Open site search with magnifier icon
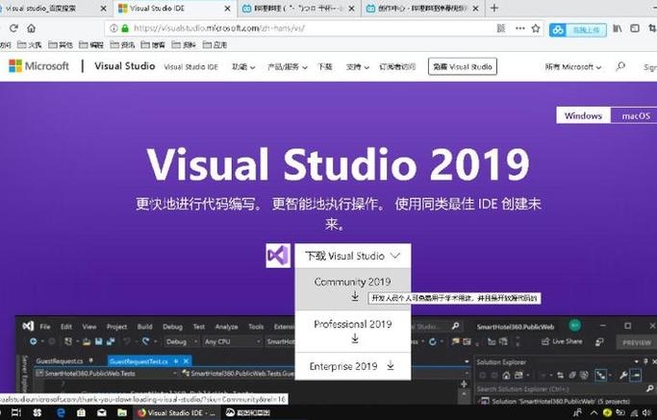Image resolution: width=657 pixels, height=420 pixels. tap(620, 66)
